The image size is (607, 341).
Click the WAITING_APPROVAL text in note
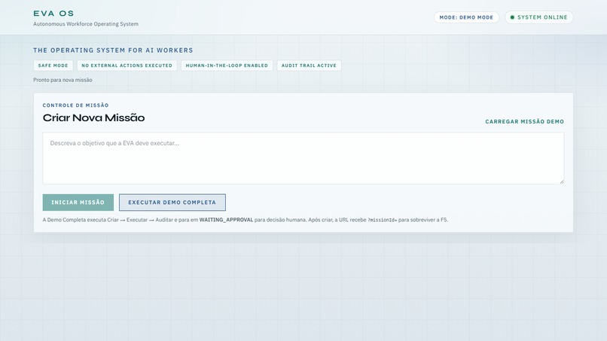tap(226, 220)
